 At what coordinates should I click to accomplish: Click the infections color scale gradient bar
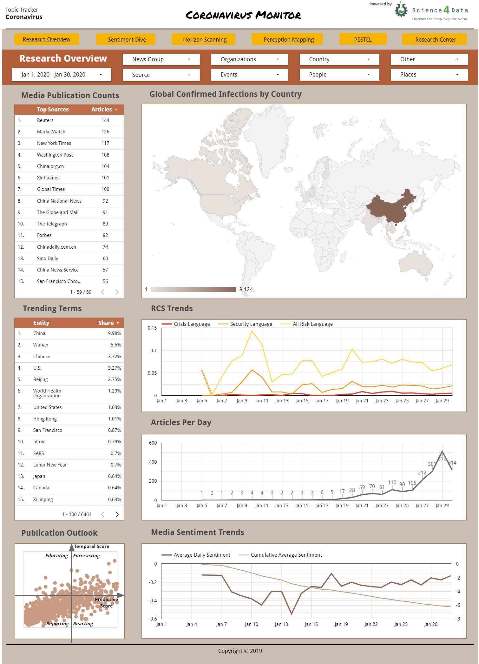pyautogui.click(x=194, y=289)
